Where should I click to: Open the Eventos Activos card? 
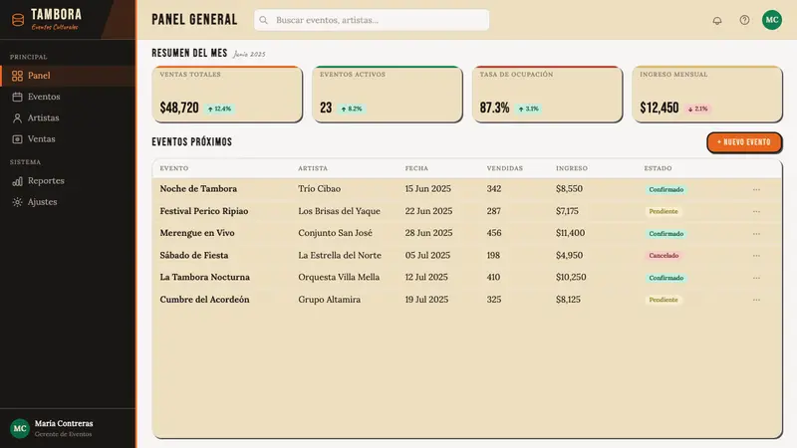point(388,94)
